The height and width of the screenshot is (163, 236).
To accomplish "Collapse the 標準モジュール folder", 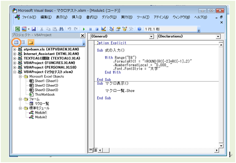I will (20, 108).
